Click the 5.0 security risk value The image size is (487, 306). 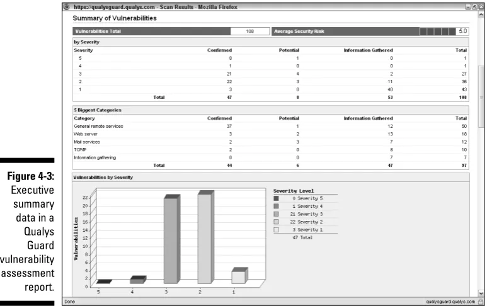463,31
